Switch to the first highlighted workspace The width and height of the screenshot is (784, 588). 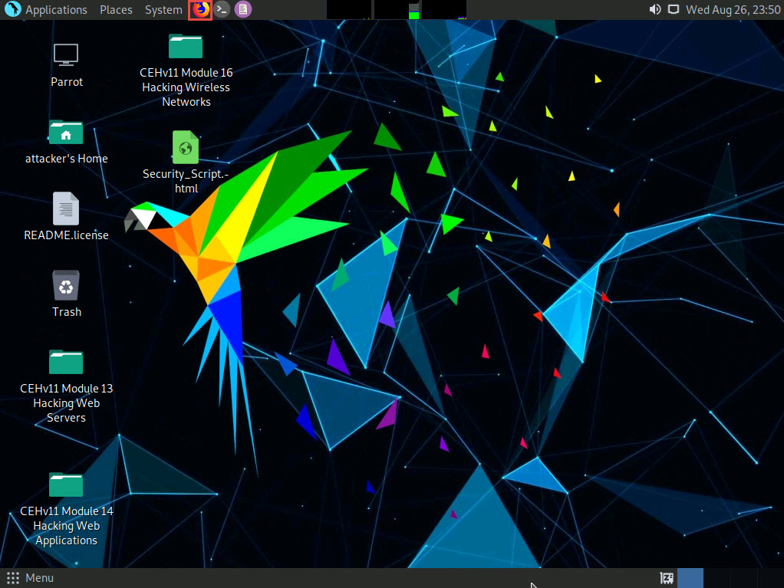pyautogui.click(x=690, y=578)
